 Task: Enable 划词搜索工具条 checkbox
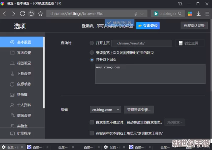coord(92,133)
